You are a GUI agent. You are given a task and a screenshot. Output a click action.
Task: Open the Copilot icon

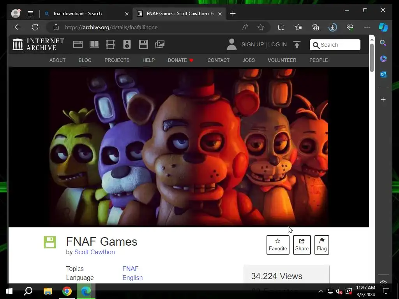pos(383,27)
